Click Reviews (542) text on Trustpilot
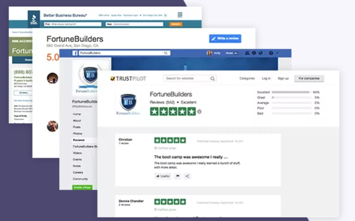Viewport: 355px width, 221px height. click(x=163, y=102)
